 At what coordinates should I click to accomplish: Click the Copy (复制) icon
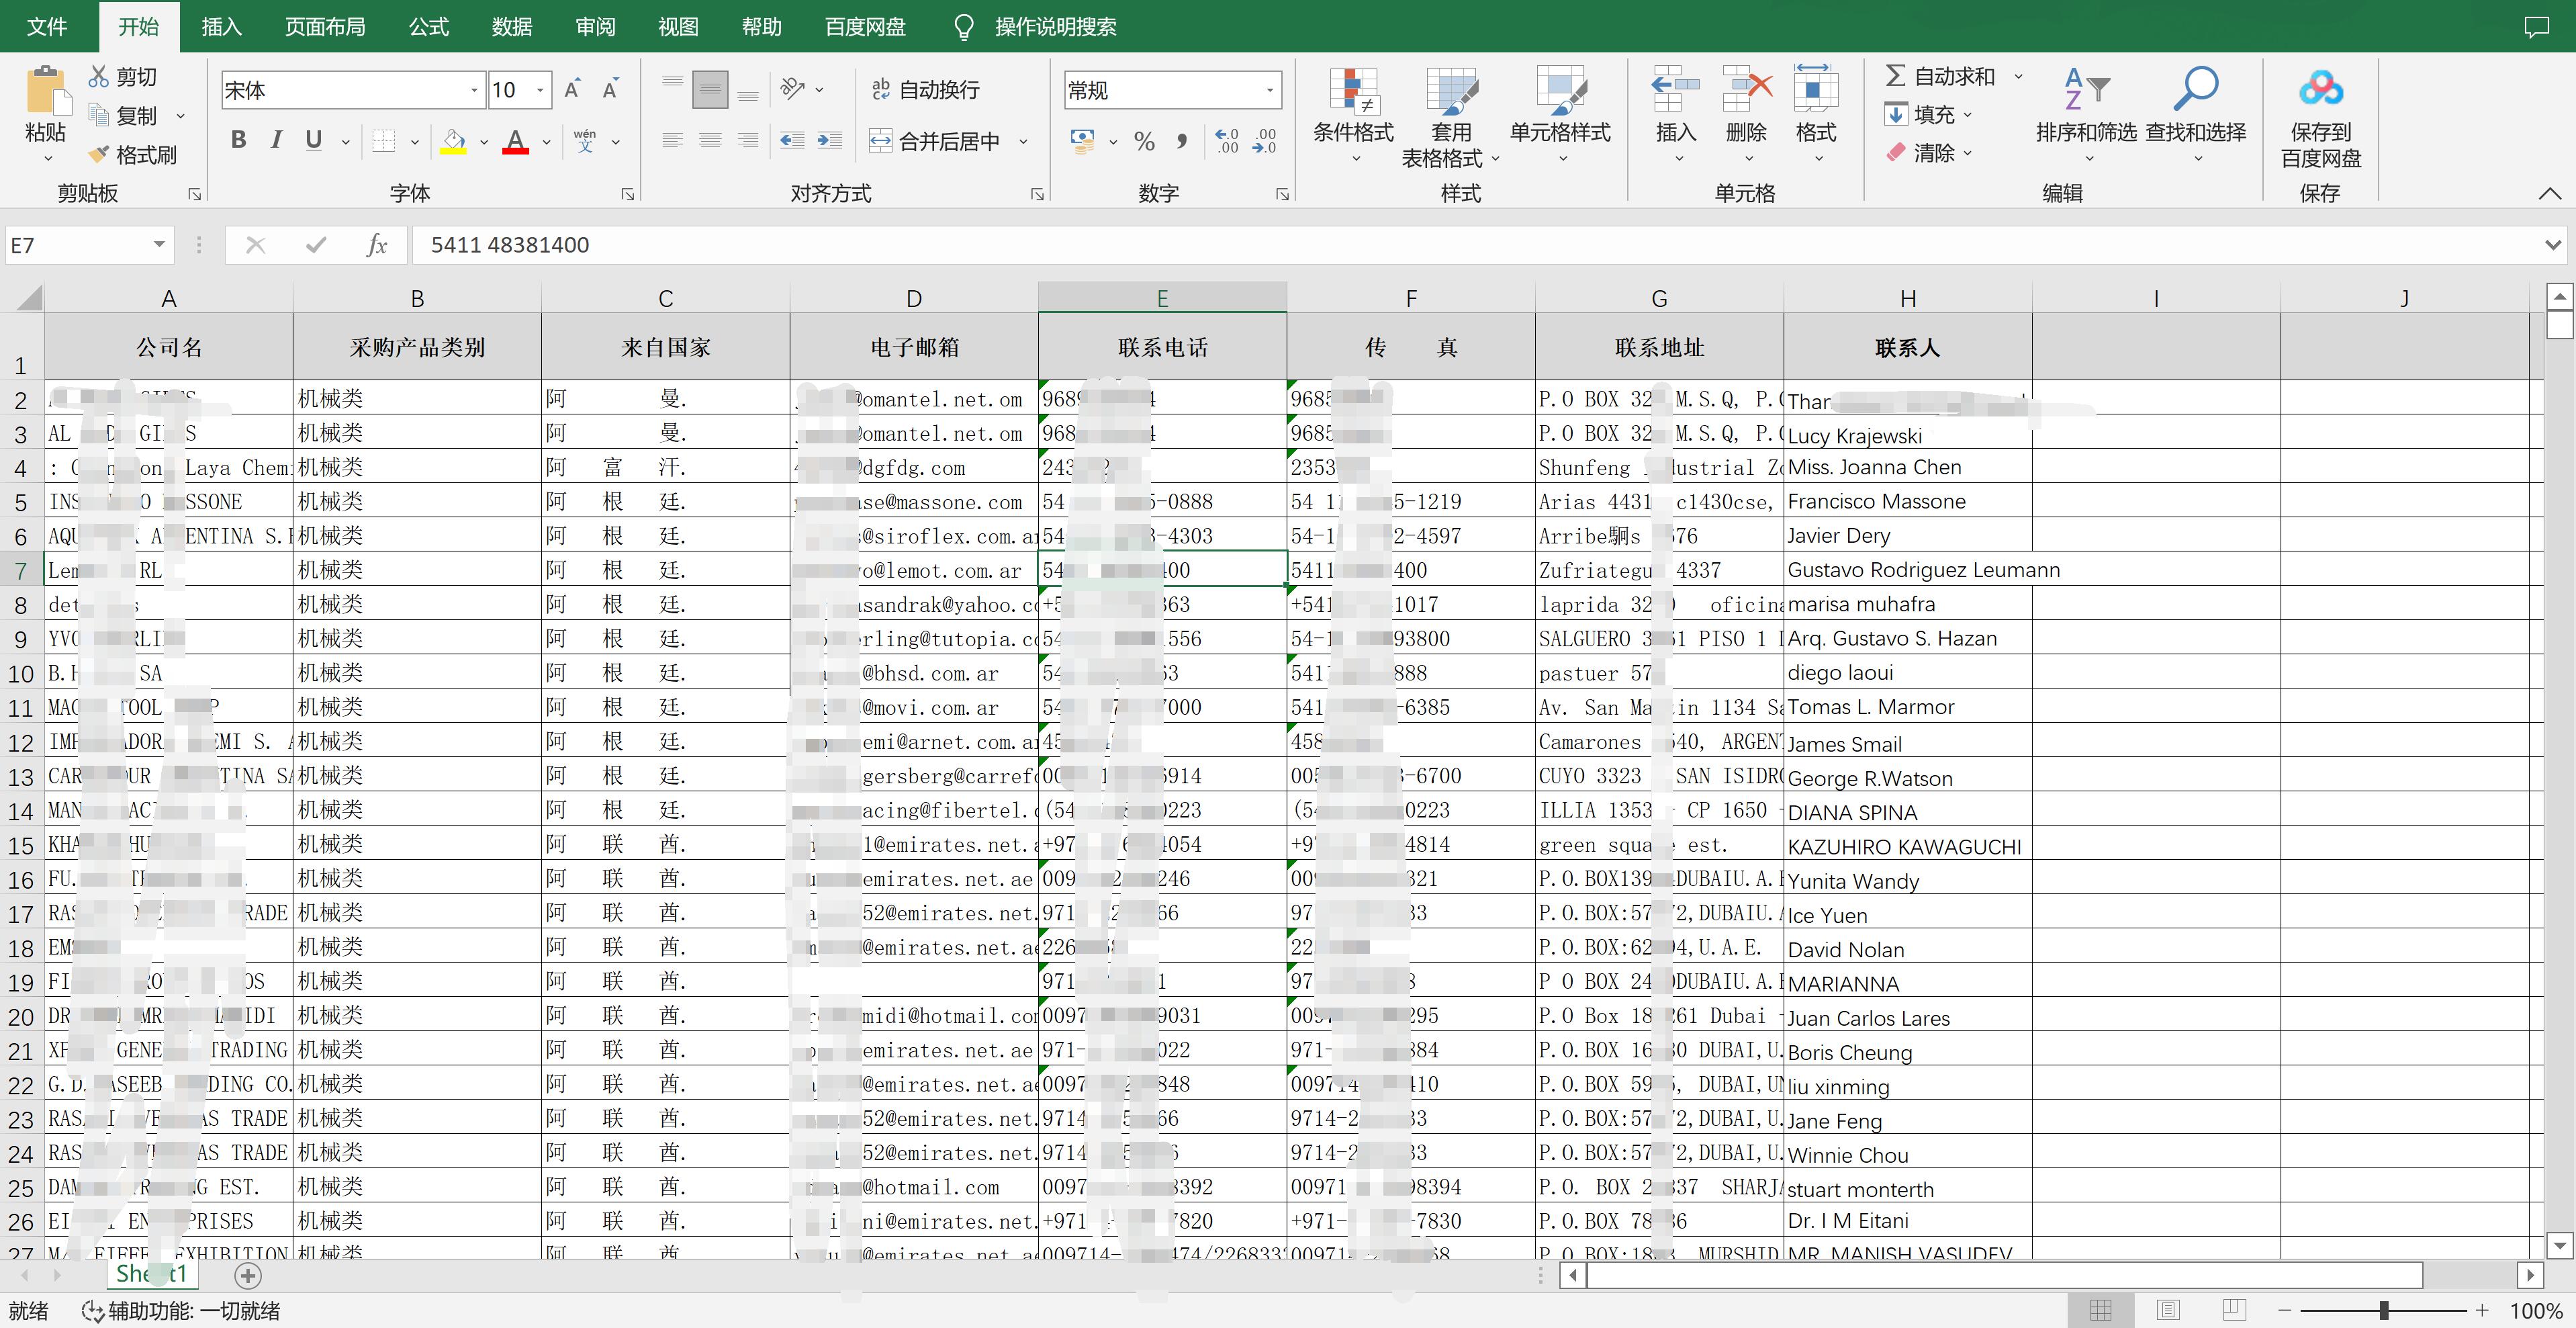(98, 115)
